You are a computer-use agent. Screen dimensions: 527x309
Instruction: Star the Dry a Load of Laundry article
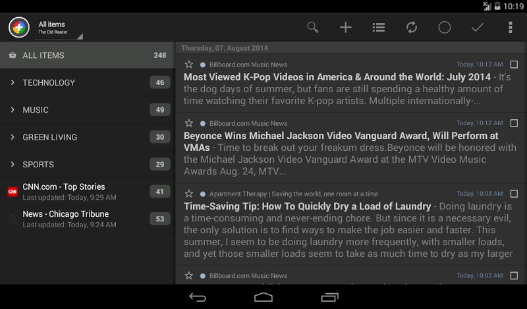click(x=189, y=194)
